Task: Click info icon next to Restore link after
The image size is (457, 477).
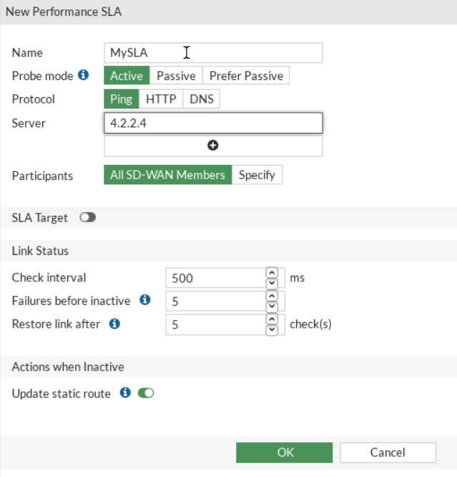Action: coord(114,323)
